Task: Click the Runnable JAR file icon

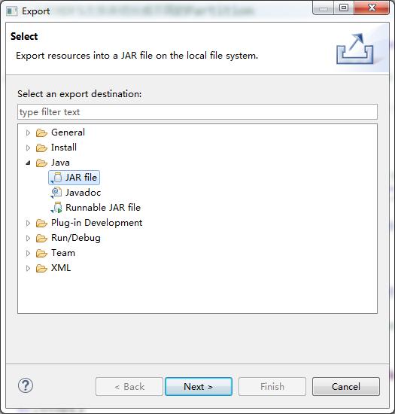Action: [56, 208]
